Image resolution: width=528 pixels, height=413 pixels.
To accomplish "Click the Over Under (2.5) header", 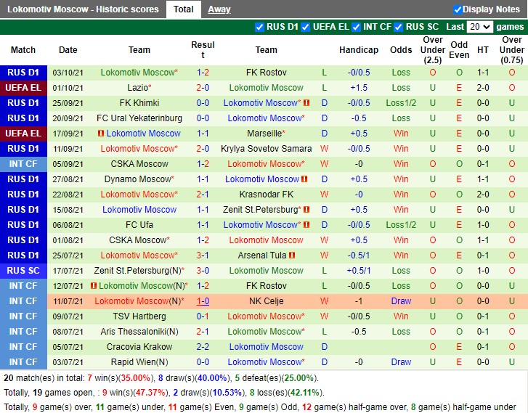I will click(433, 50).
